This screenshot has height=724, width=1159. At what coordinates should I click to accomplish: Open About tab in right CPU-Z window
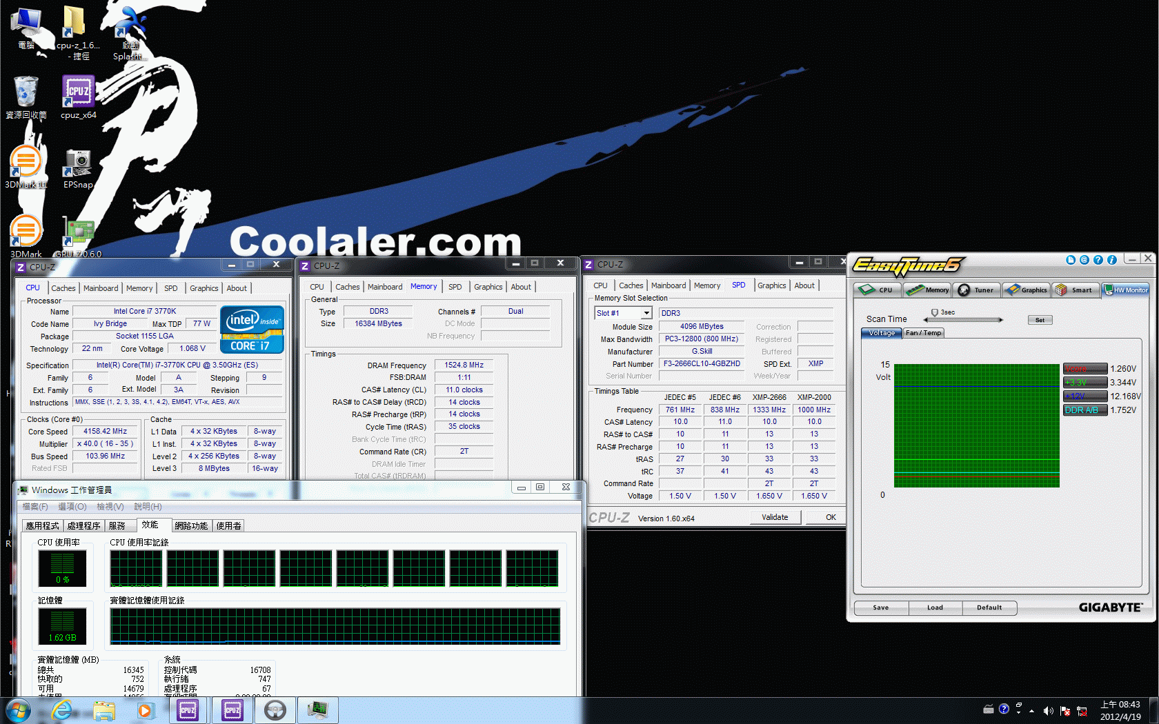coord(804,285)
